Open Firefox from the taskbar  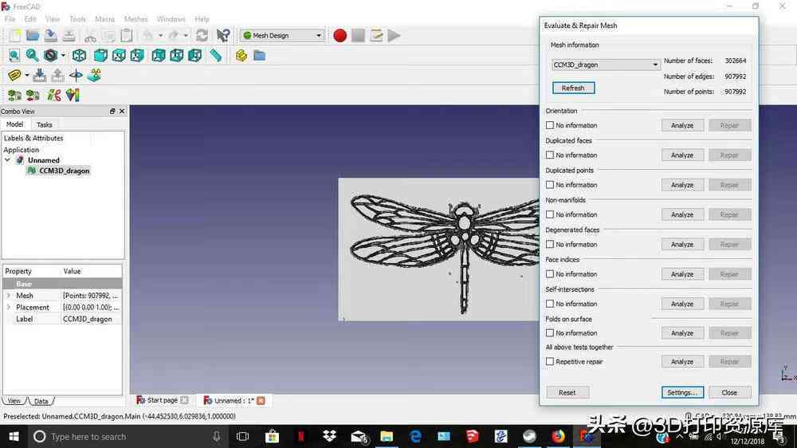coord(558,436)
